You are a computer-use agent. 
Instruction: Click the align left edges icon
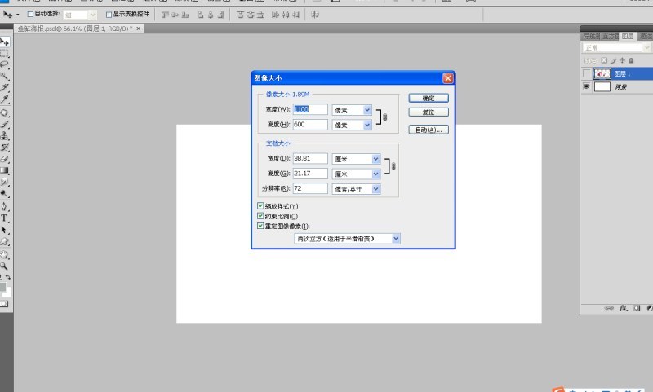click(200, 15)
